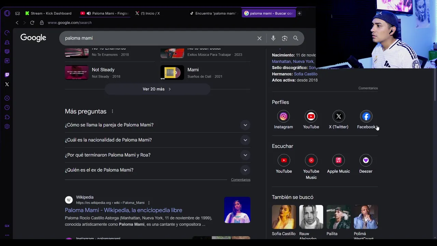Listen on Apple Music
This screenshot has height=246, width=437.
coord(338,160)
